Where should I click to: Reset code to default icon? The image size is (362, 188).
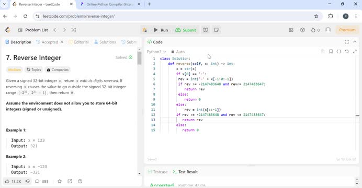click(347, 52)
